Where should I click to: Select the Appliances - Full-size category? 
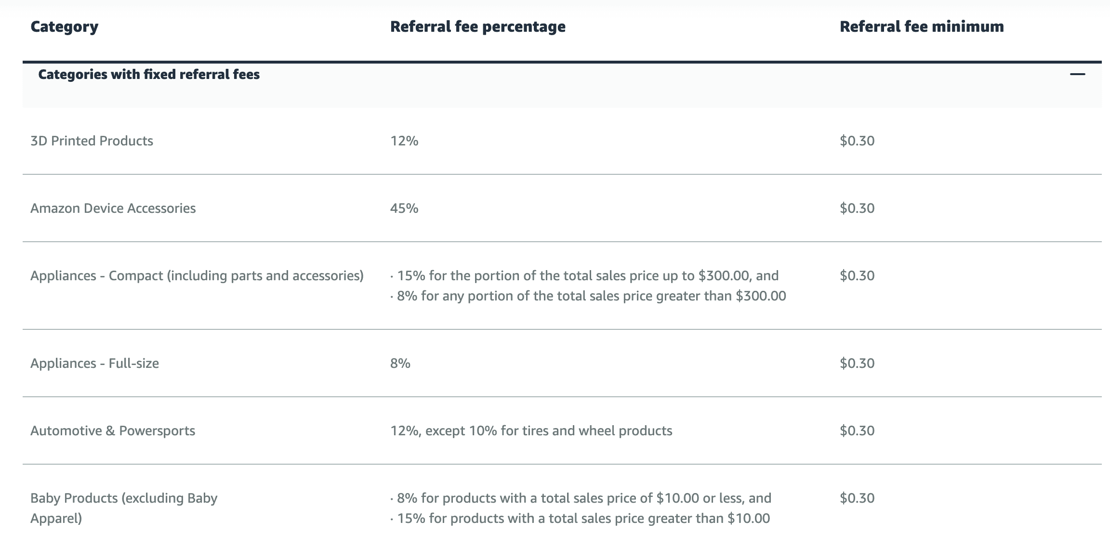point(94,363)
